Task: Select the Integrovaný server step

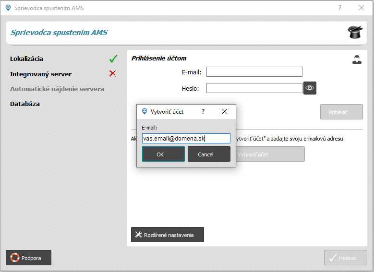Action: [41, 74]
